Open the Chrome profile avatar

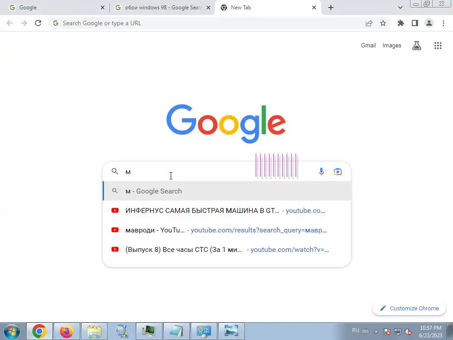click(x=429, y=23)
